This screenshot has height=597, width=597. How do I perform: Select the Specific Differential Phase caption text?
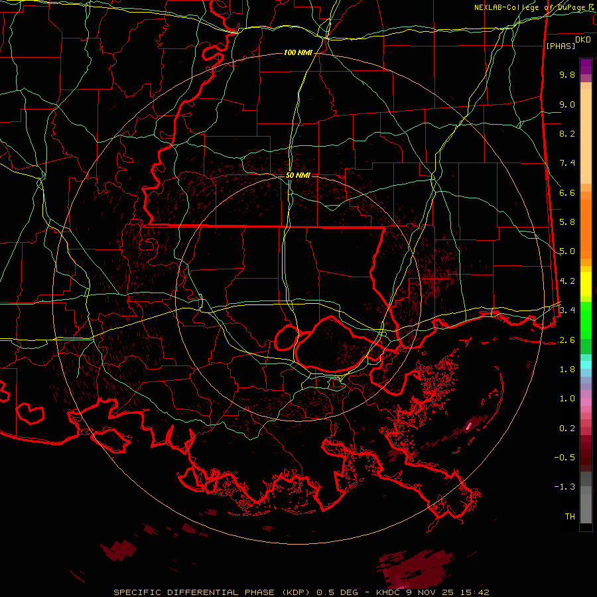302,592
